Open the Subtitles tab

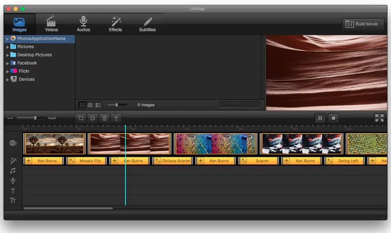[x=147, y=24]
